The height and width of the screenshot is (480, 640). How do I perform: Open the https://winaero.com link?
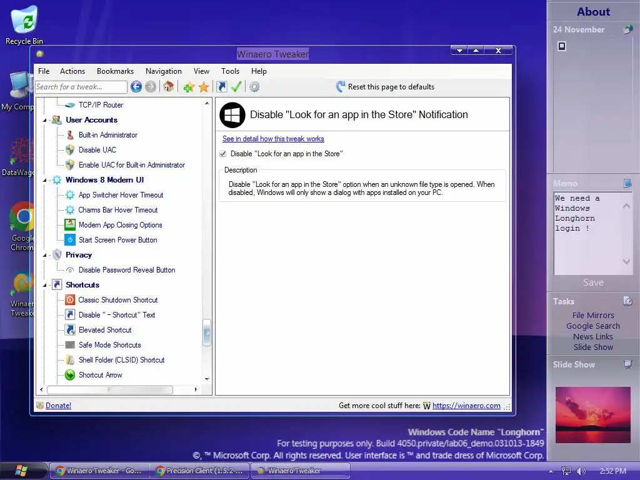(x=466, y=405)
